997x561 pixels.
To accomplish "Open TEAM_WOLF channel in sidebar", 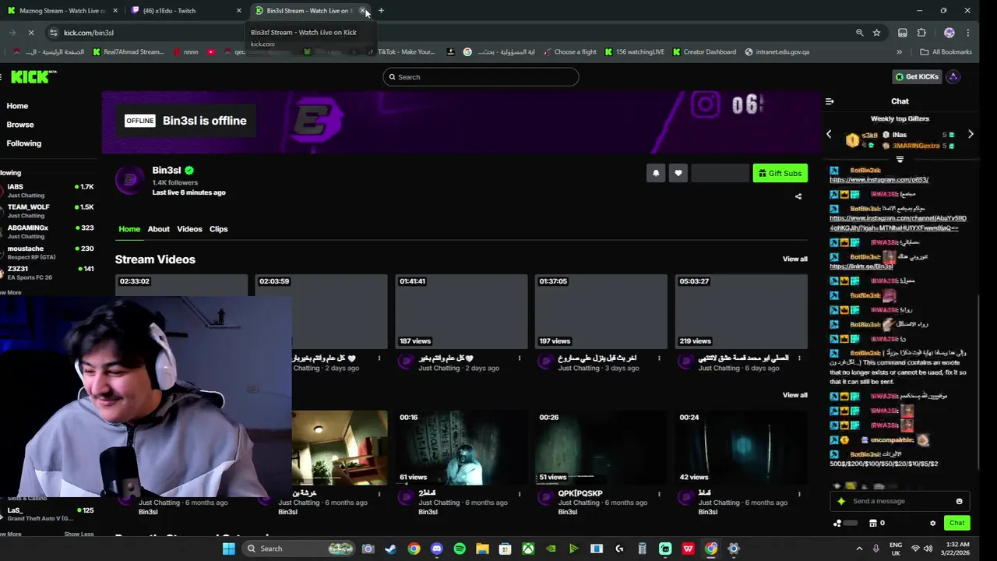I will 48,211.
